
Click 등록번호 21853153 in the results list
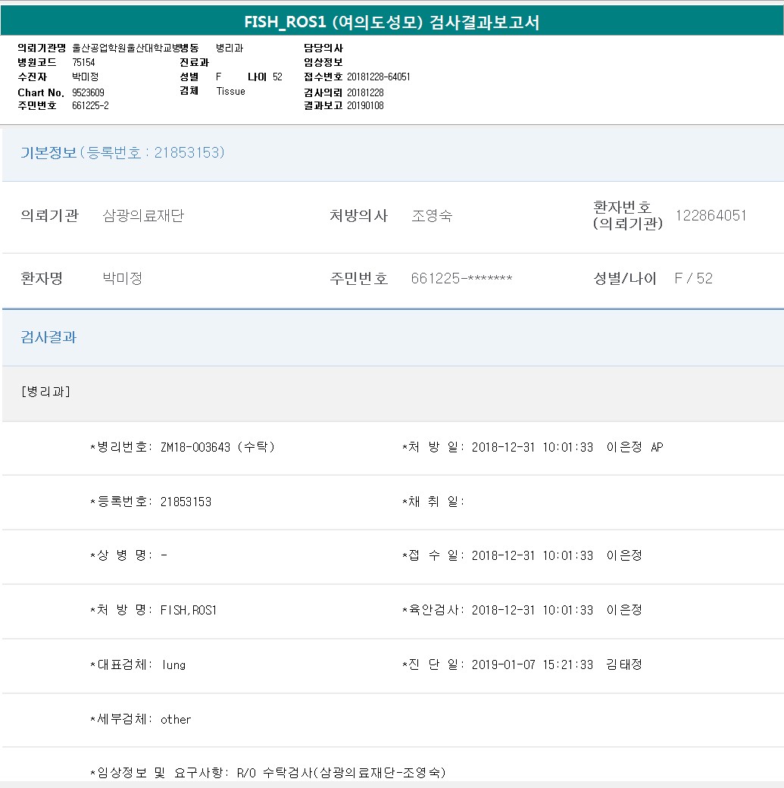tap(186, 502)
